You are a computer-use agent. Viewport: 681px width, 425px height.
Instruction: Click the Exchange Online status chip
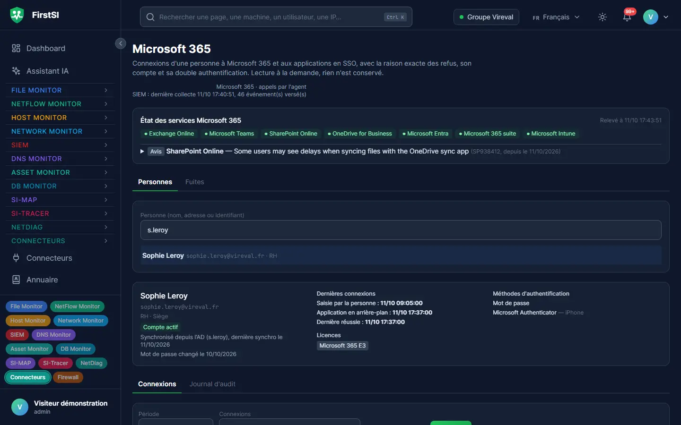(x=169, y=134)
